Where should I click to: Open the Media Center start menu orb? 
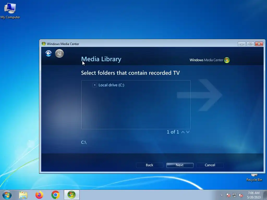point(59,53)
